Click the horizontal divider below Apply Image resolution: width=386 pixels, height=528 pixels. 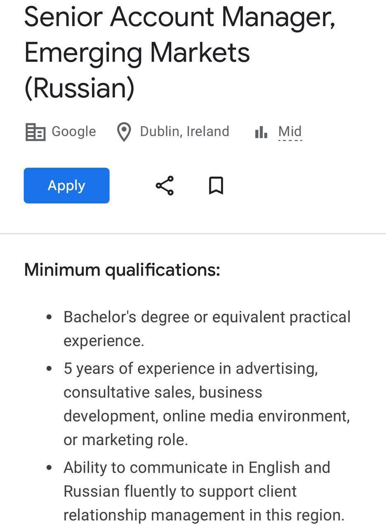pos(193,234)
